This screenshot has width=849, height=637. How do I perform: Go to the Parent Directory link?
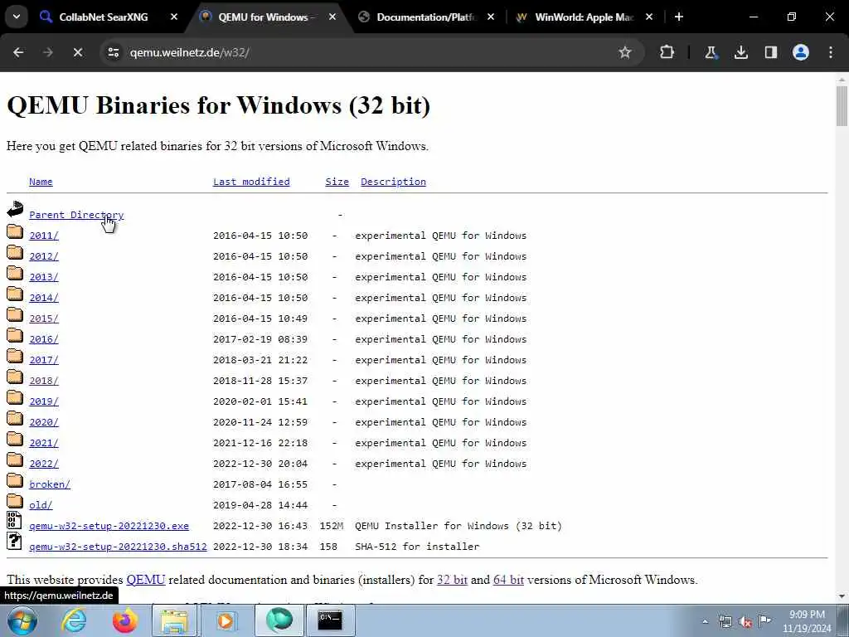coord(76,215)
